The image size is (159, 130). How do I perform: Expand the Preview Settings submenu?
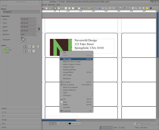pos(76,70)
